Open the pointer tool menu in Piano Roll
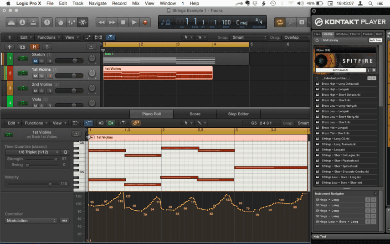This screenshot has width=390, height=244. point(188,123)
